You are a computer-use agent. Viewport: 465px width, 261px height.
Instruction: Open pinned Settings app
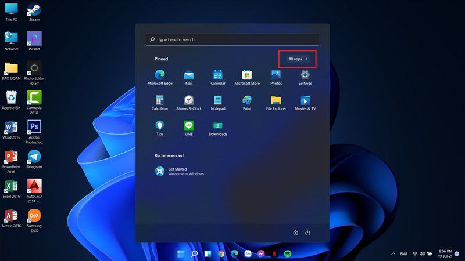(x=305, y=78)
